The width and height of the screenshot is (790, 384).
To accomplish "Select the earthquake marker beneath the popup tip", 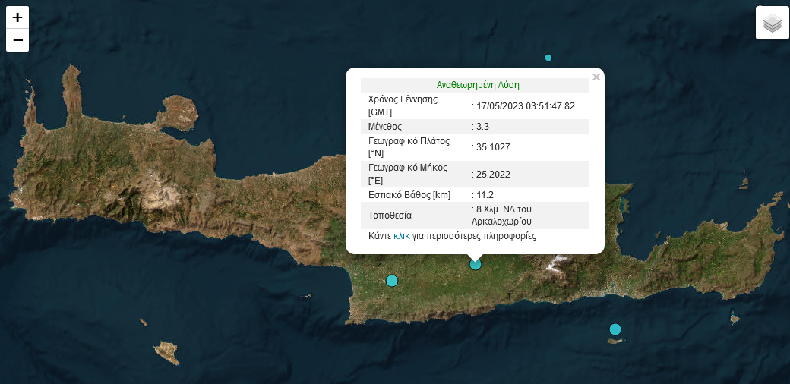I will tap(476, 264).
